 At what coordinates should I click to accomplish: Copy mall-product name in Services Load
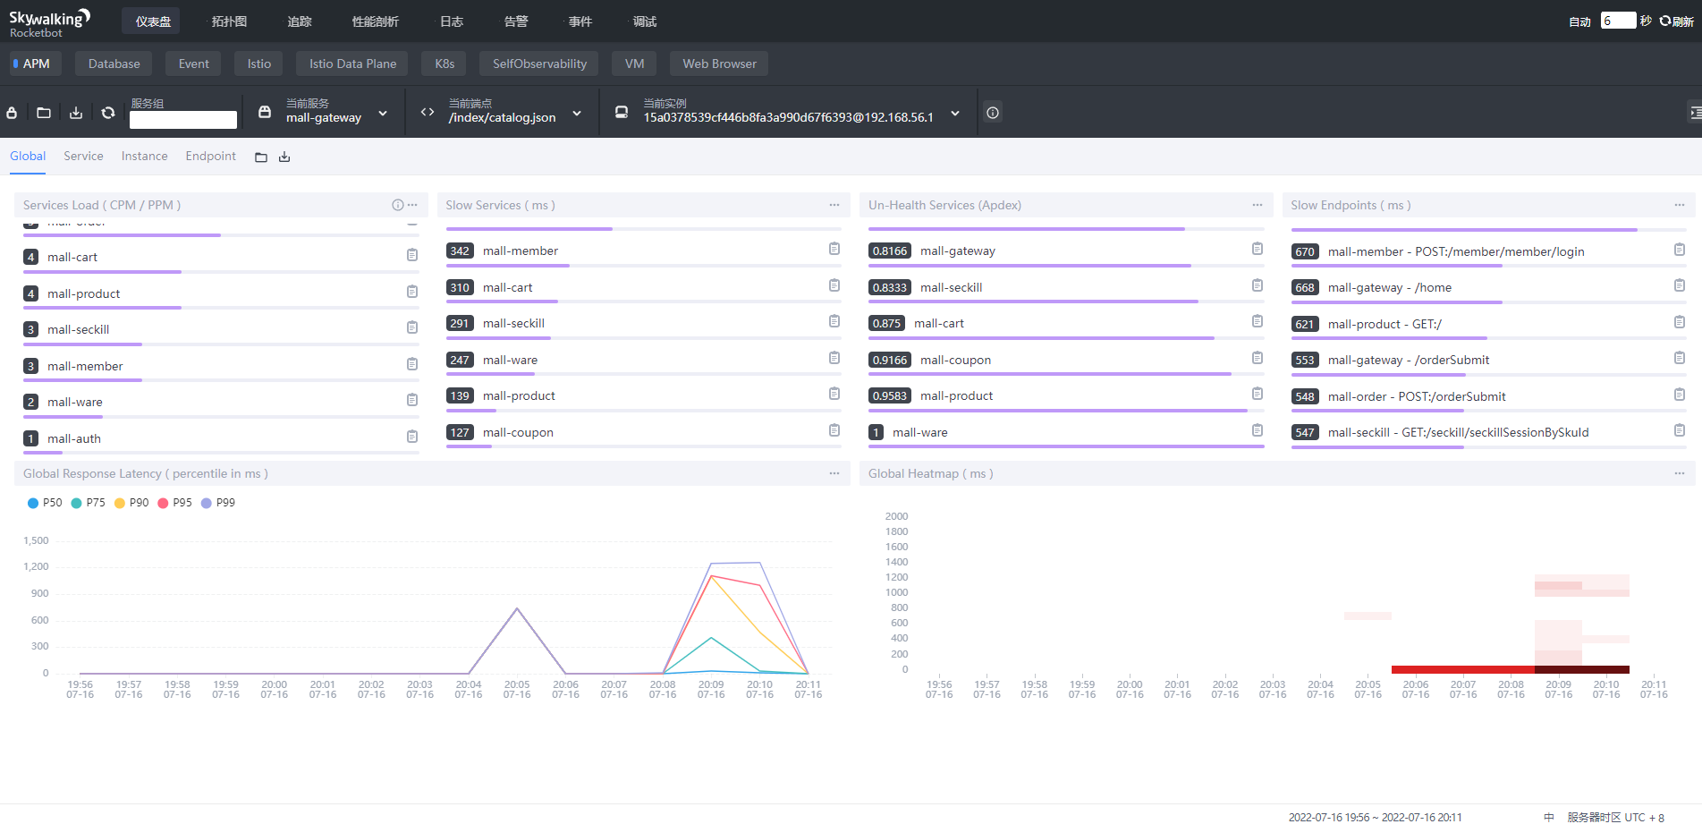point(412,292)
